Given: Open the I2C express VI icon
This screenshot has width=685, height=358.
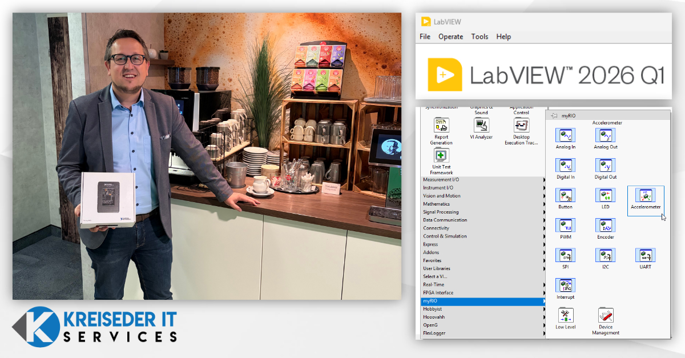Looking at the screenshot, I should pos(605,255).
